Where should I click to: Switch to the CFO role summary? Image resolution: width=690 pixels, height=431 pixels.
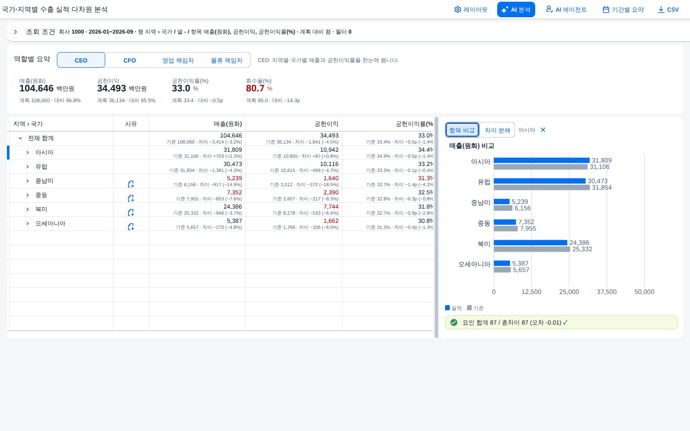coord(129,60)
